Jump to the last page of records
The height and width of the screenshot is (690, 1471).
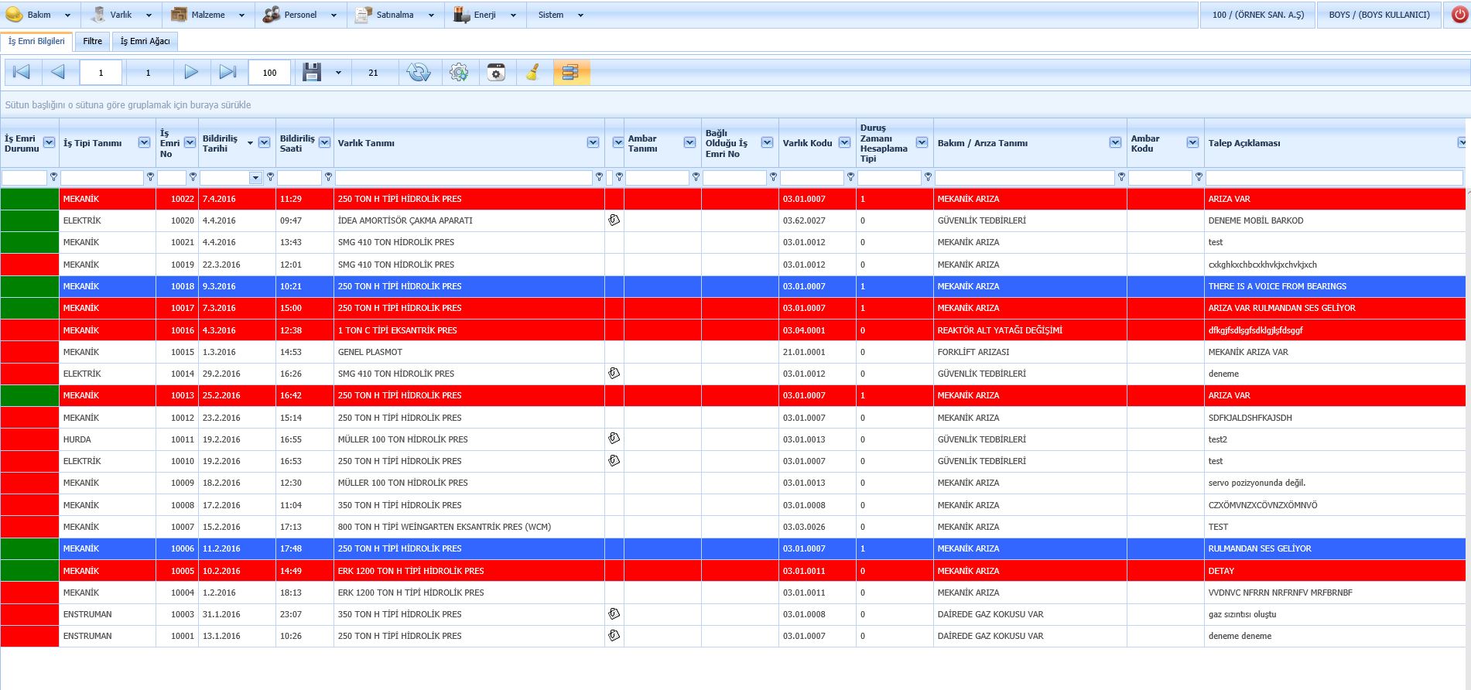227,72
